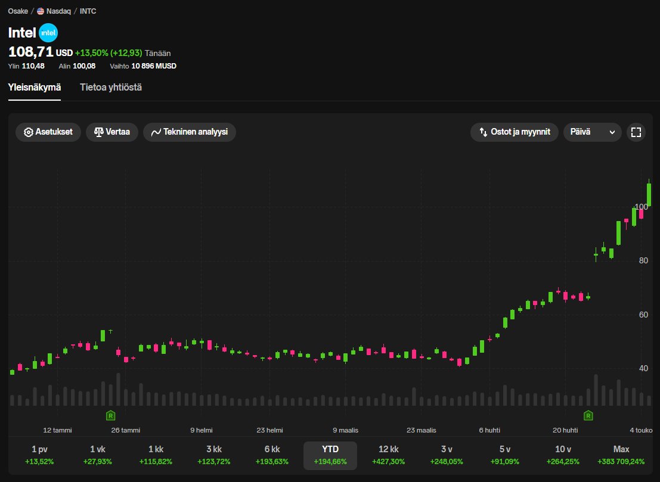The height and width of the screenshot is (482, 660).
Task: Click the Intel company name heading
Action: tap(22, 33)
